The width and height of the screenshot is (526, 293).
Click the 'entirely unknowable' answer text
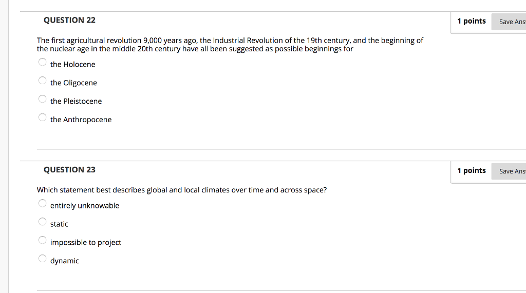85,206
